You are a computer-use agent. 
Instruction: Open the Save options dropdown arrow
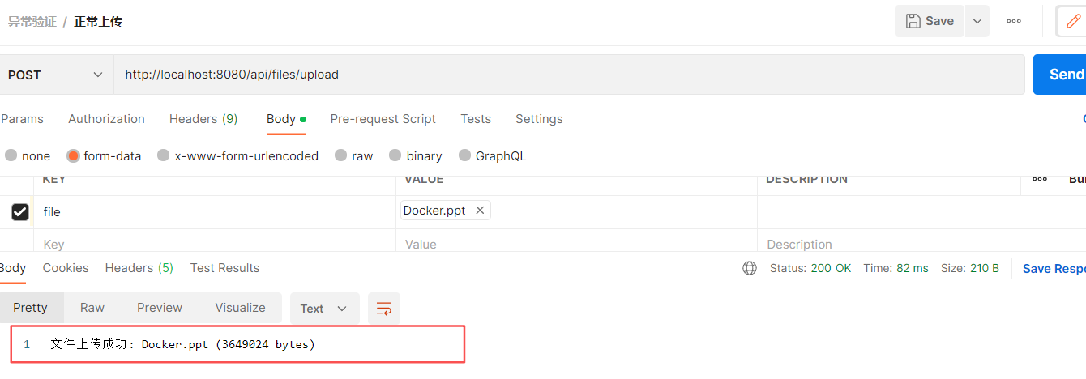(977, 21)
